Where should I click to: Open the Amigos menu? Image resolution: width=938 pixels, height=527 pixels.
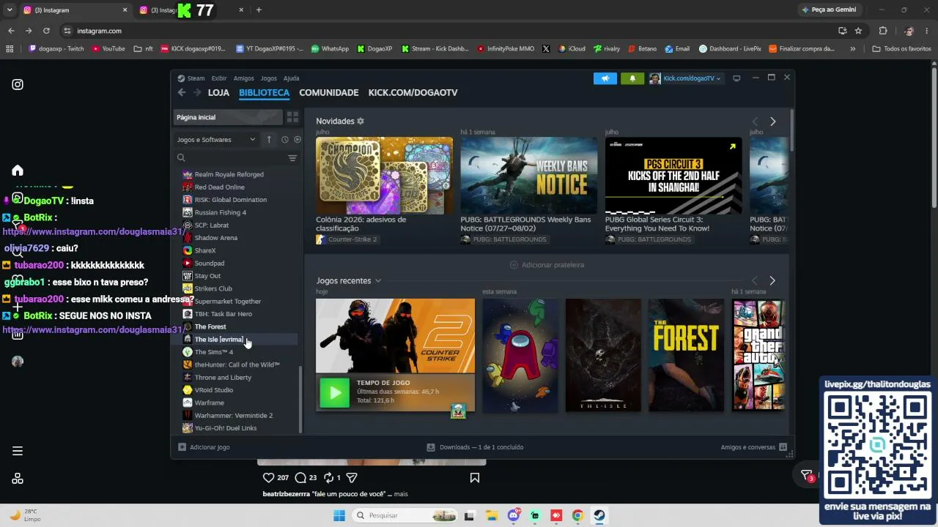244,78
